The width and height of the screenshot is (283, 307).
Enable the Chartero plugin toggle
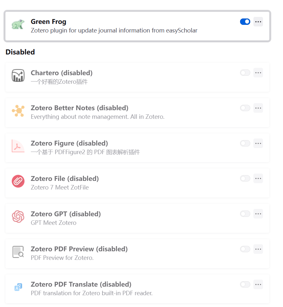[245, 73]
